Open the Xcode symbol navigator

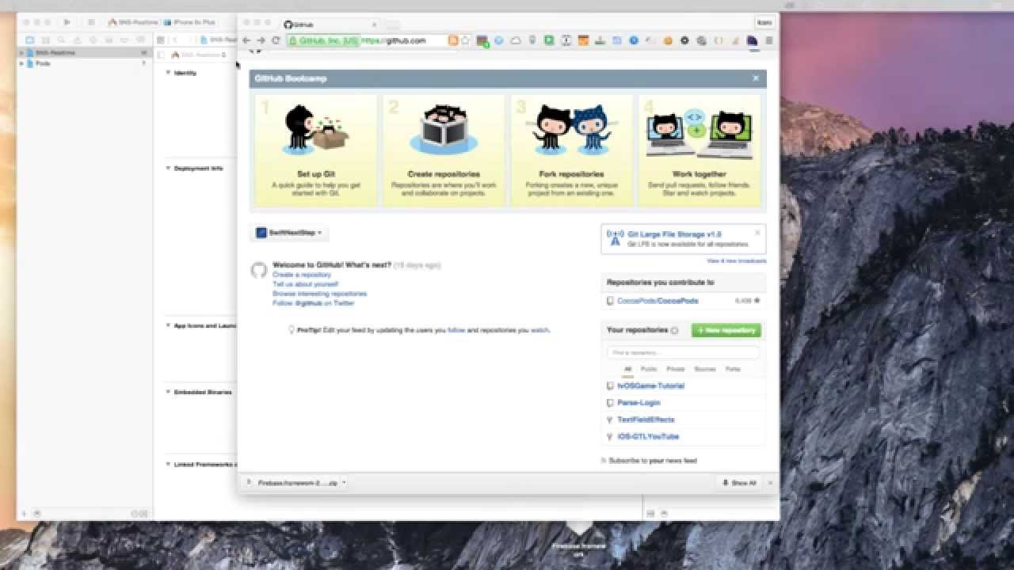(46, 40)
